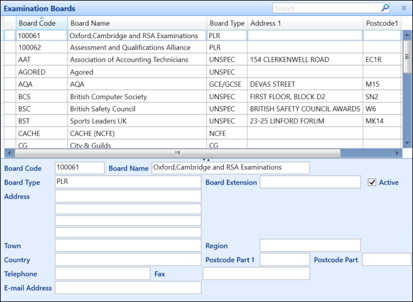
Task: Click British Computer Society name cell
Action: (137, 96)
